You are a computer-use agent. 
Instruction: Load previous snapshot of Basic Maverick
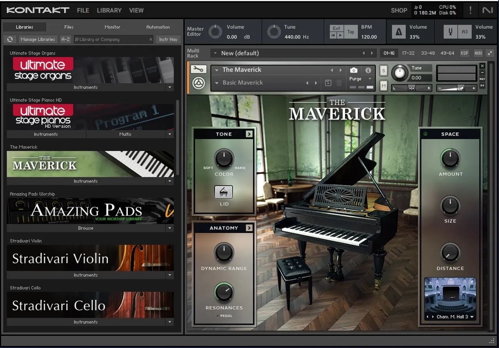[x=307, y=83]
